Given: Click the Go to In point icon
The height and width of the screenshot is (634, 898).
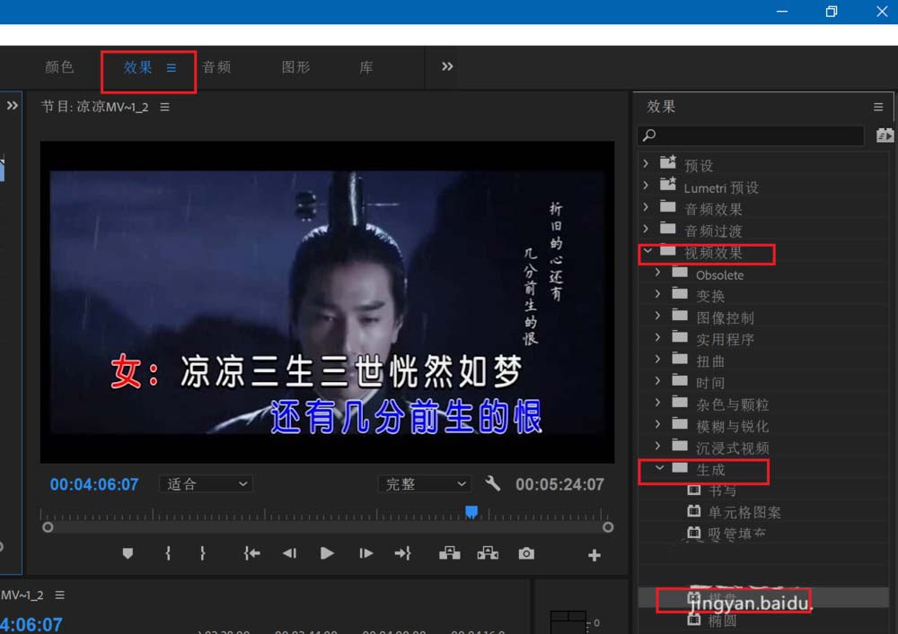Looking at the screenshot, I should click(x=252, y=553).
